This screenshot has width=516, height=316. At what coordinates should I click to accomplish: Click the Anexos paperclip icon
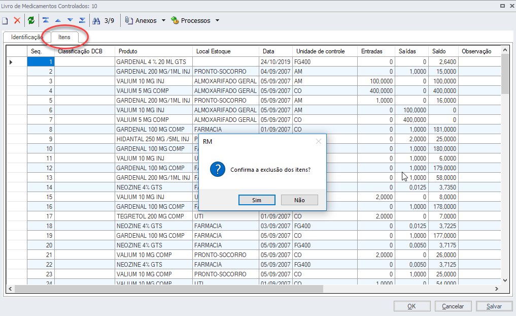[129, 20]
